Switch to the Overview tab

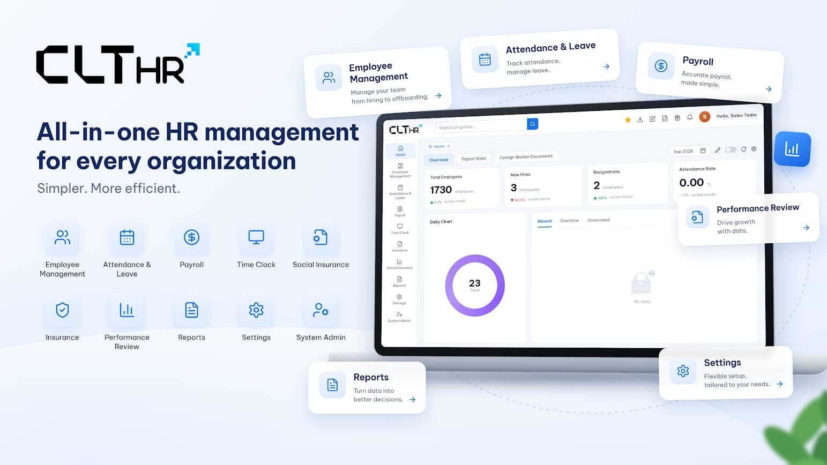pyautogui.click(x=439, y=160)
